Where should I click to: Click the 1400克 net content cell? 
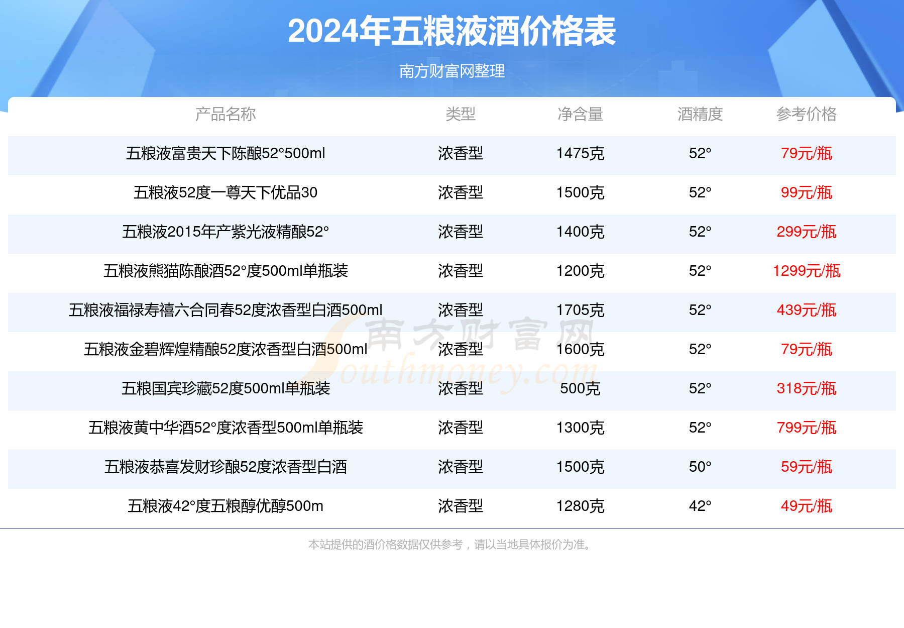580,232
